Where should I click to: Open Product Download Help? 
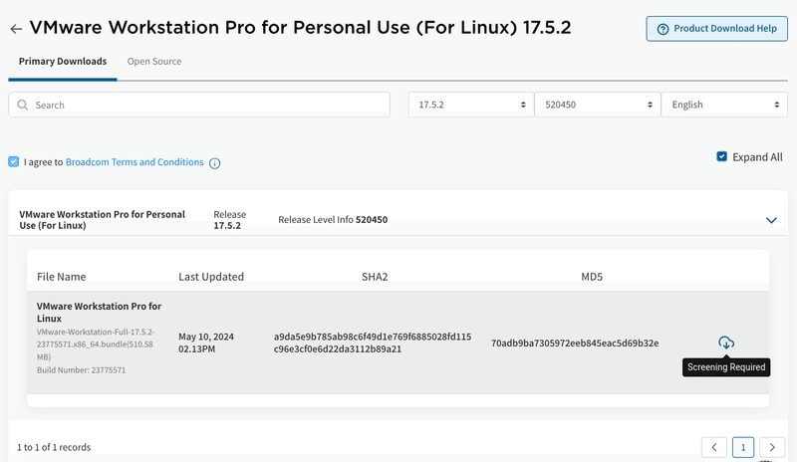(716, 29)
